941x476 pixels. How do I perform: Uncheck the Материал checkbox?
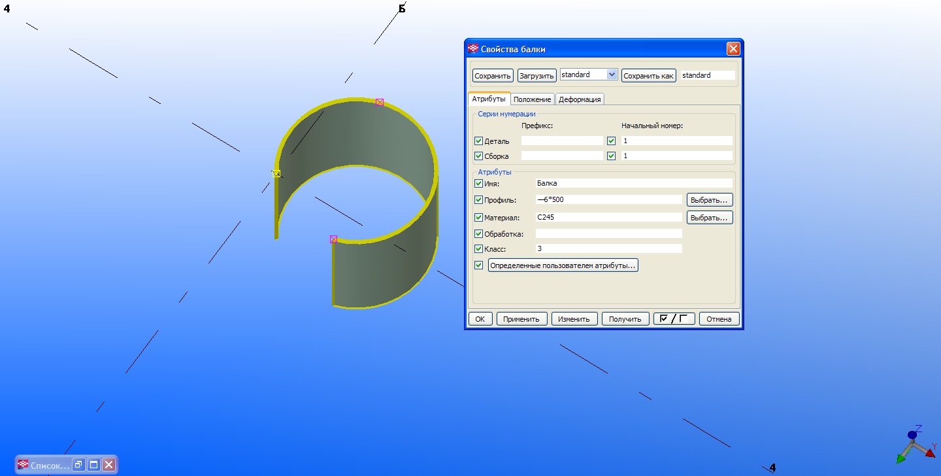[479, 217]
